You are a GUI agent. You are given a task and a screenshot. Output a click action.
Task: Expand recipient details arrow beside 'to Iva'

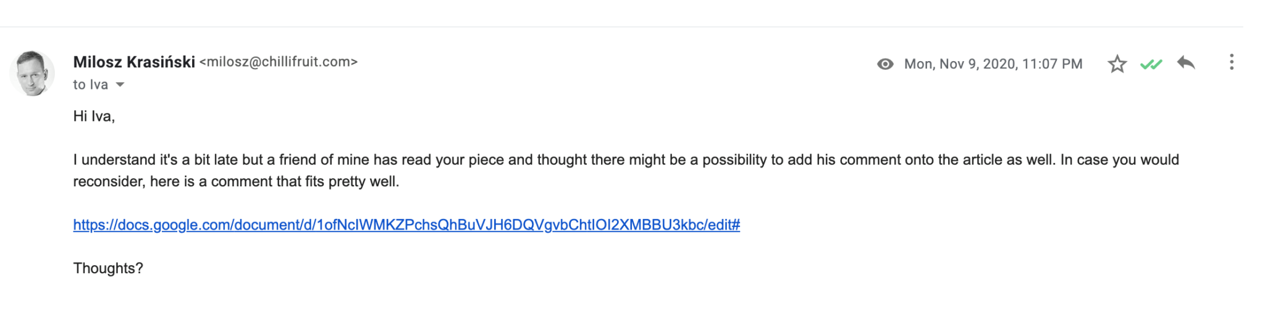coord(120,85)
